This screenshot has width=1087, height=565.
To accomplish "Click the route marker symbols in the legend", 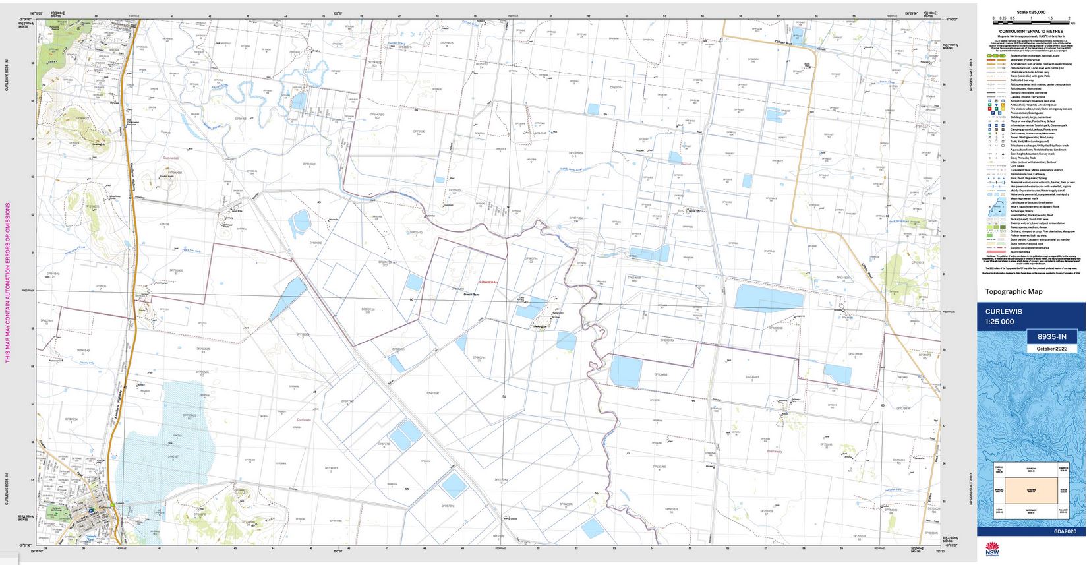I will tap(997, 56).
